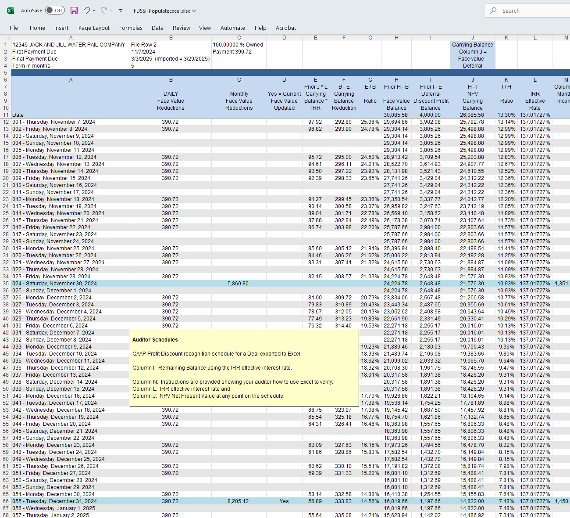Image resolution: width=570 pixels, height=518 pixels.
Task: Select cell '12345-JACK AND JILL WATER PAIL COMPANY'
Action: click(x=71, y=45)
